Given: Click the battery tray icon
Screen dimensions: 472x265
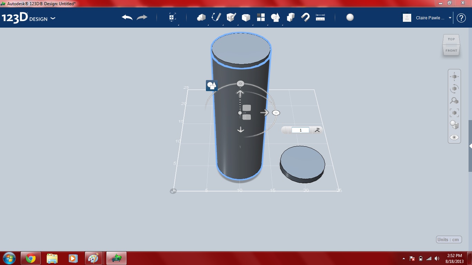Looking at the screenshot, I should click(x=421, y=258).
